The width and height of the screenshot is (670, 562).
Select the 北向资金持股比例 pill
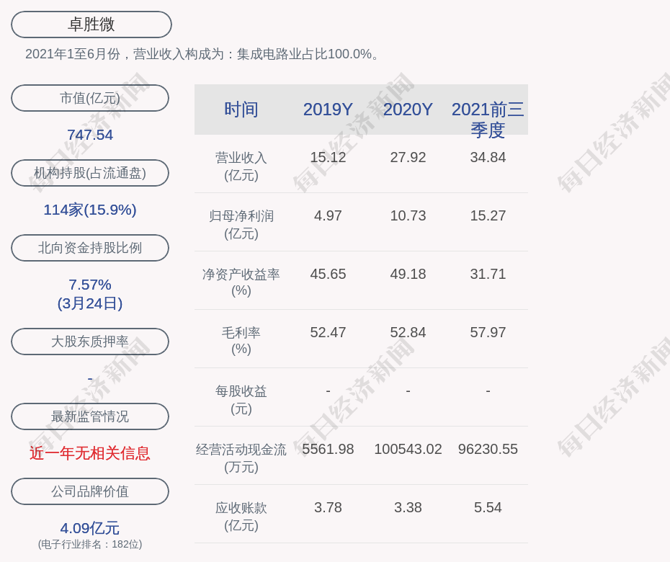pos(90,247)
